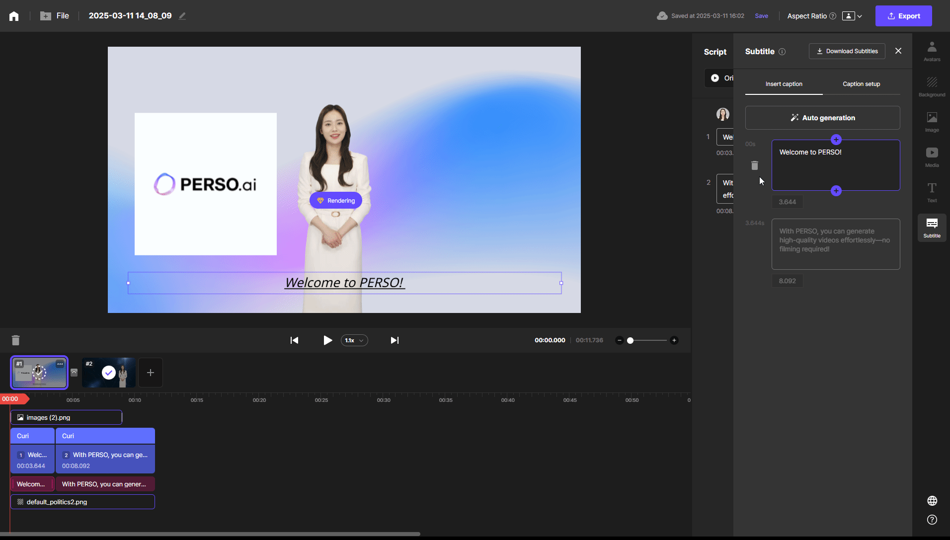Export the video
The image size is (950, 540).
point(903,16)
